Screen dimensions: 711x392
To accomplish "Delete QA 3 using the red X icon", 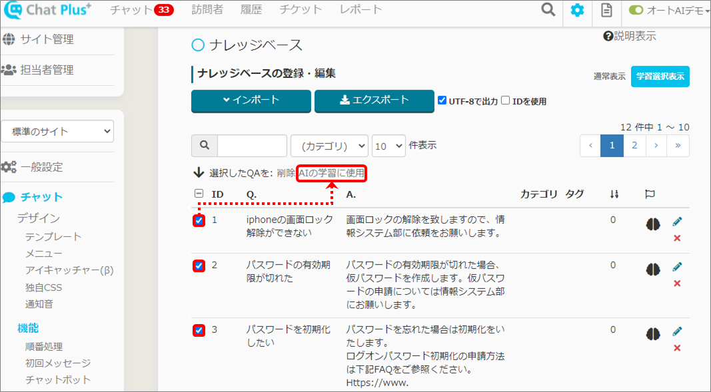I will (x=677, y=348).
